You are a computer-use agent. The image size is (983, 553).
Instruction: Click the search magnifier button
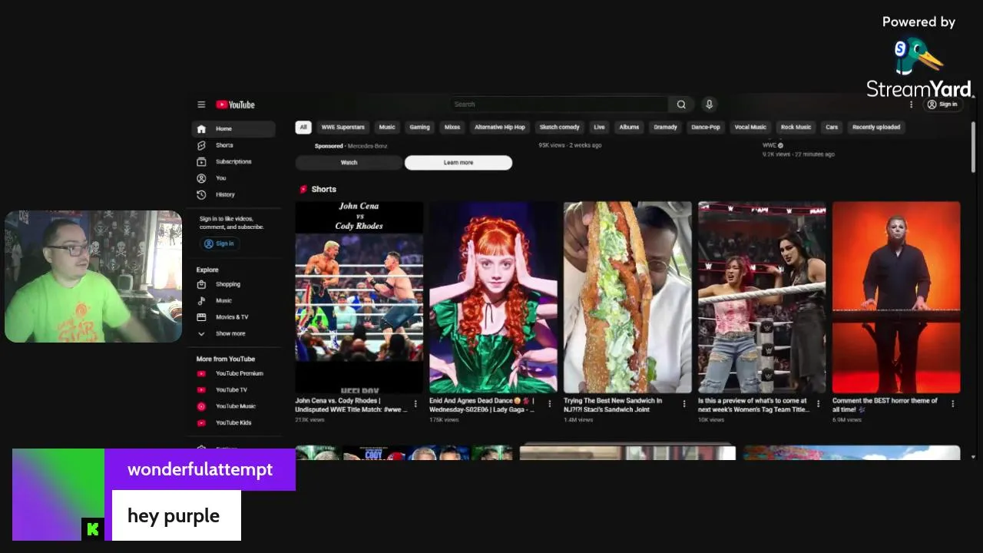point(681,104)
